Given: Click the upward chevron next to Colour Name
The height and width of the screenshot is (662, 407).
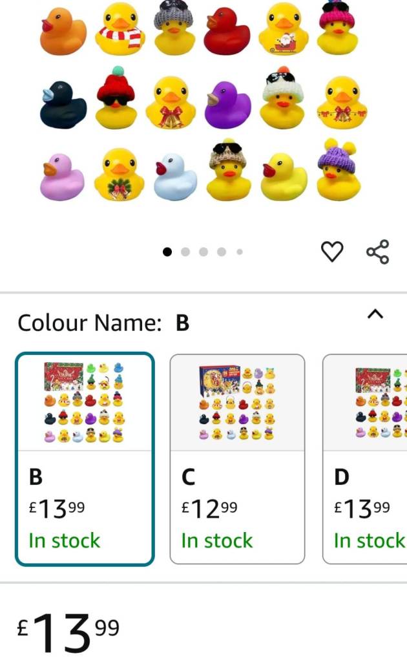Looking at the screenshot, I should 376,313.
